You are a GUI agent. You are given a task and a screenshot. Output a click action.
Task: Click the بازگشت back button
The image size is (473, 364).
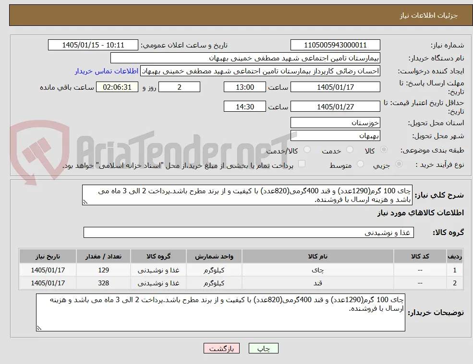[x=221, y=348]
